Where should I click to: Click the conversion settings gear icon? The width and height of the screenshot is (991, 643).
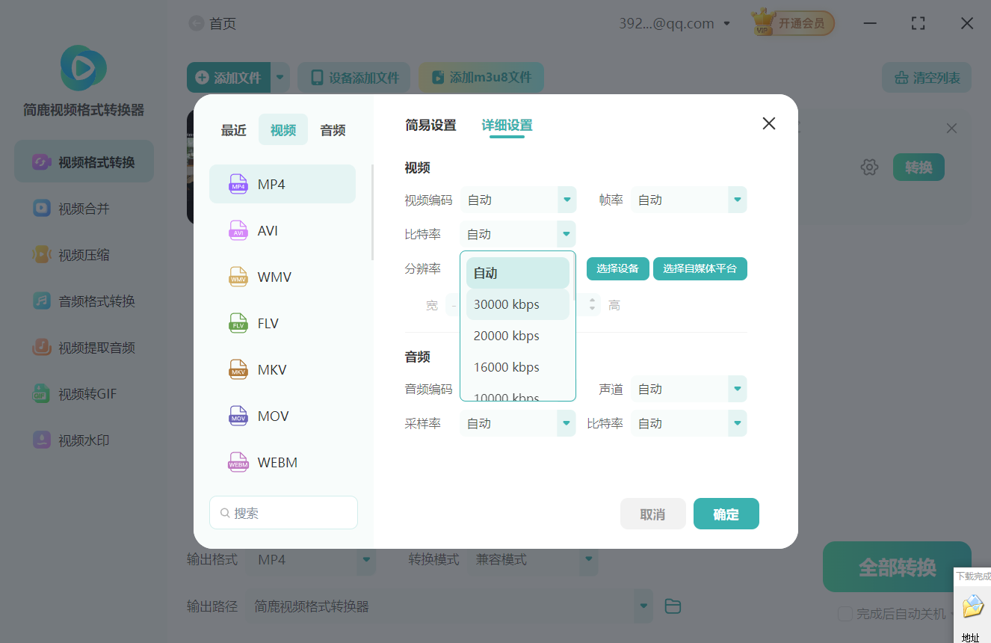pyautogui.click(x=869, y=167)
